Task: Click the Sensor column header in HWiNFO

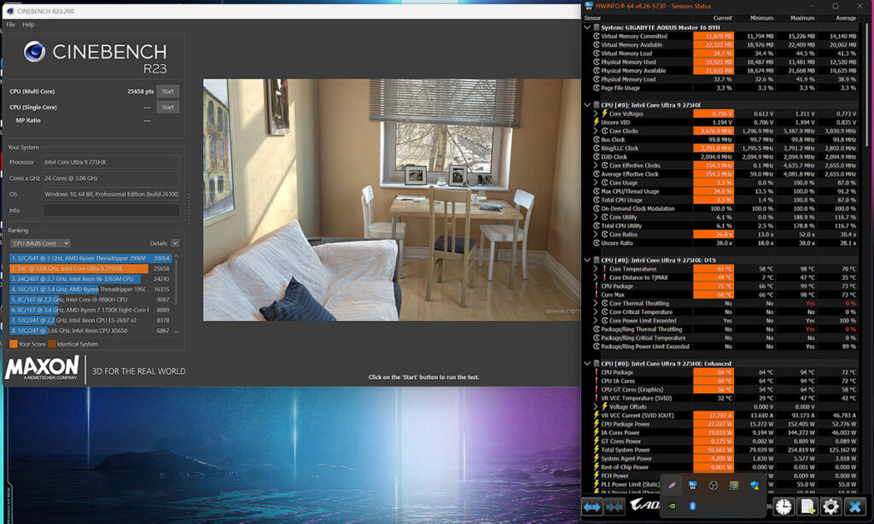Action: pyautogui.click(x=592, y=19)
